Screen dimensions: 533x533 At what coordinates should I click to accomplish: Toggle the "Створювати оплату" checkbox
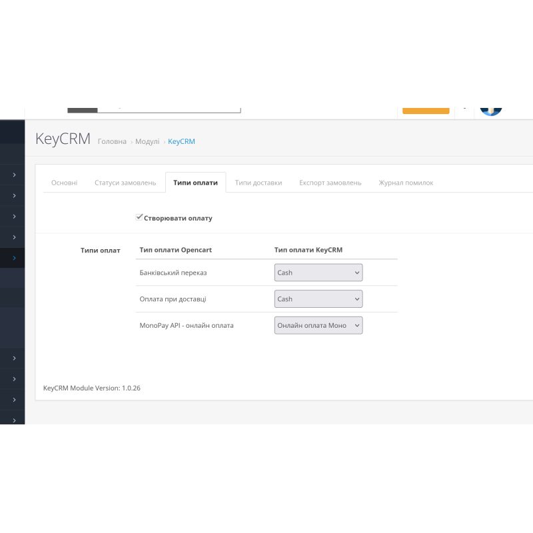pos(139,216)
